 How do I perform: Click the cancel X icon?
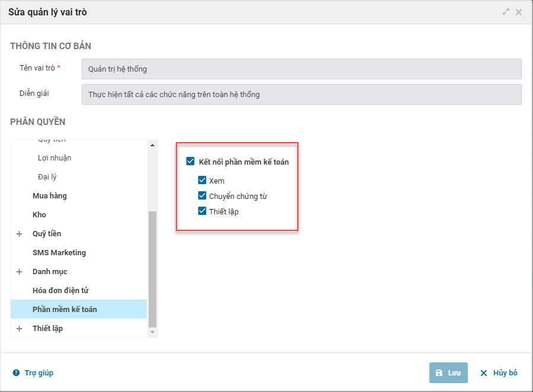(x=484, y=373)
